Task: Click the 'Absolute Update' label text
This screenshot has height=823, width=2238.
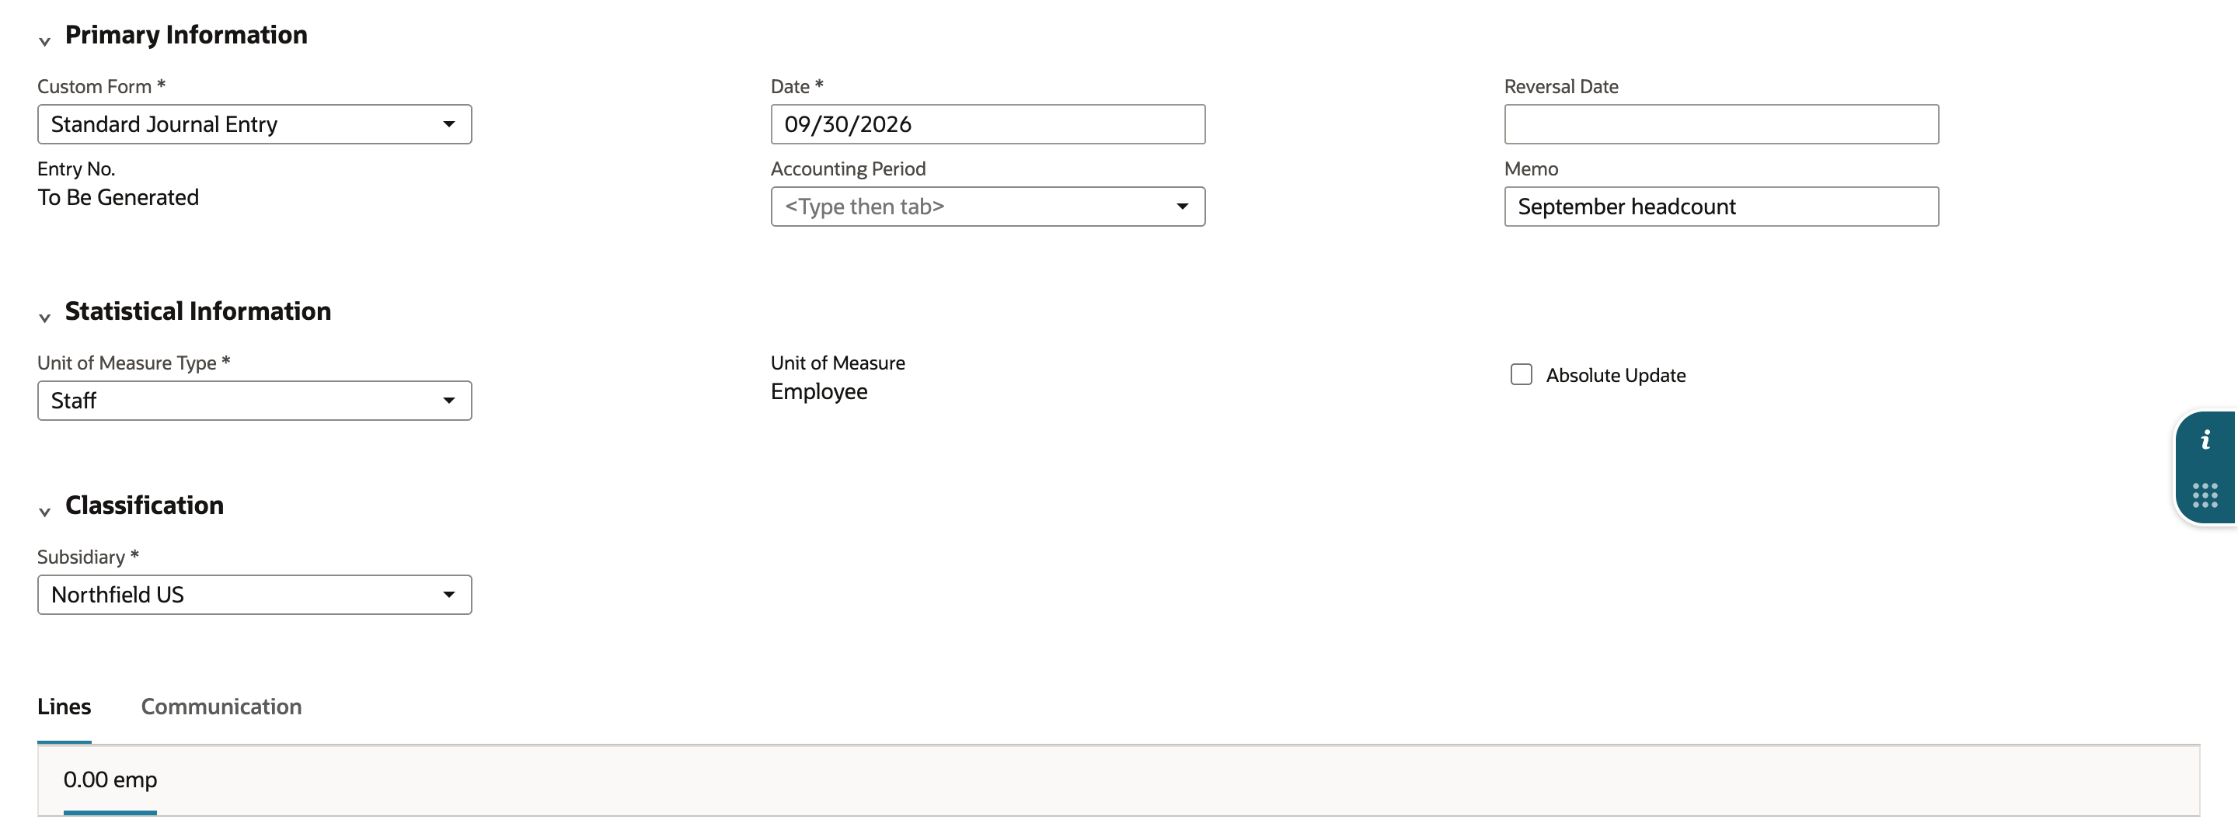Action: pos(1615,375)
